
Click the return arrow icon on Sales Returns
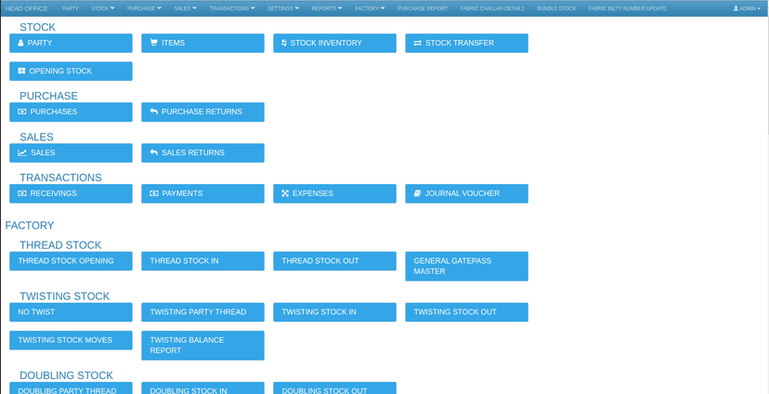[153, 152]
